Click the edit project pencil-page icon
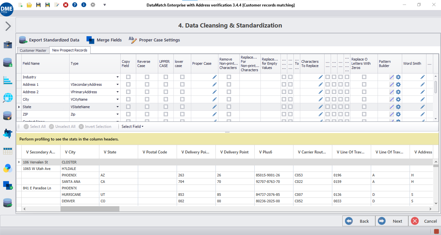This screenshot has width=441, height=235. 57,5
